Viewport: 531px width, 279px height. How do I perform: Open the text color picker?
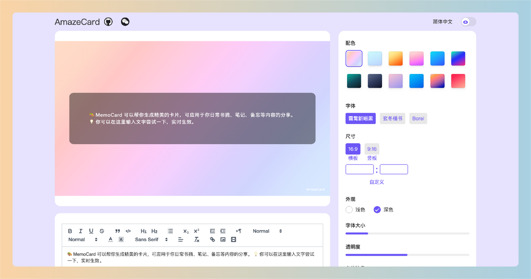point(111,240)
